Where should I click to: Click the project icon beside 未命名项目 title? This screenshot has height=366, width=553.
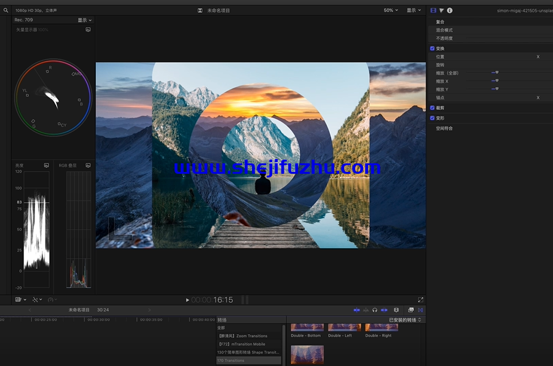200,10
